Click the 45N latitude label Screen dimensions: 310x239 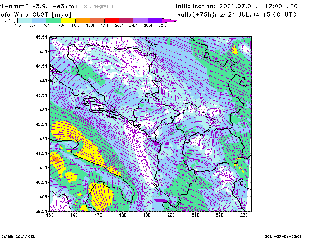pyautogui.click(x=43, y=51)
